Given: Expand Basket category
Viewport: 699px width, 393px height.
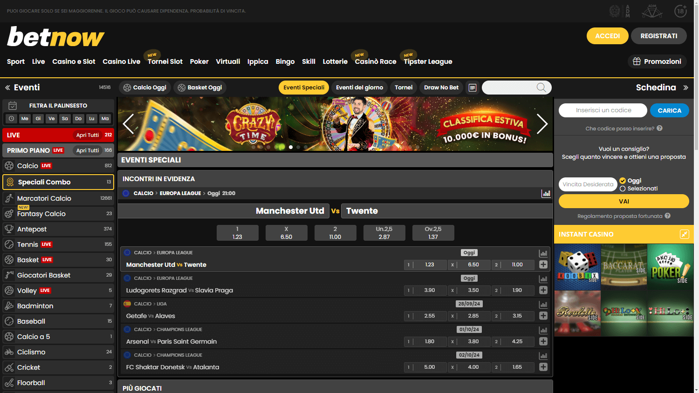Looking at the screenshot, I should pyautogui.click(x=58, y=260).
